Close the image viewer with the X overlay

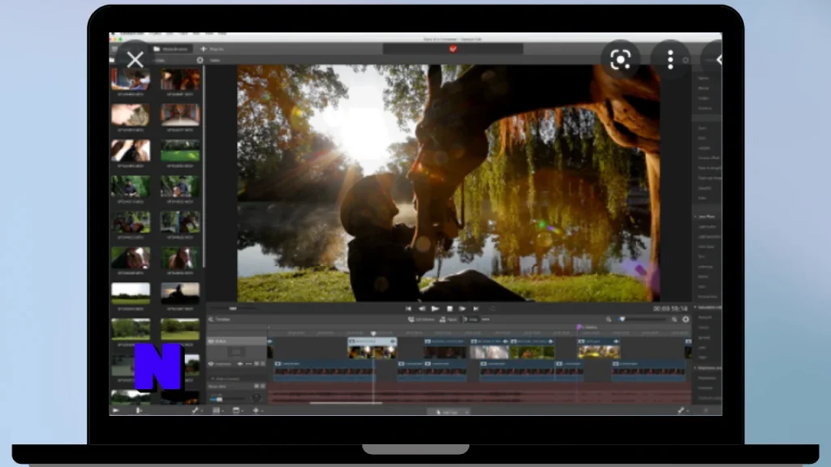(x=136, y=59)
